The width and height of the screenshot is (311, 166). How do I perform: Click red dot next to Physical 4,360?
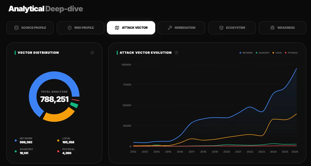58,151
